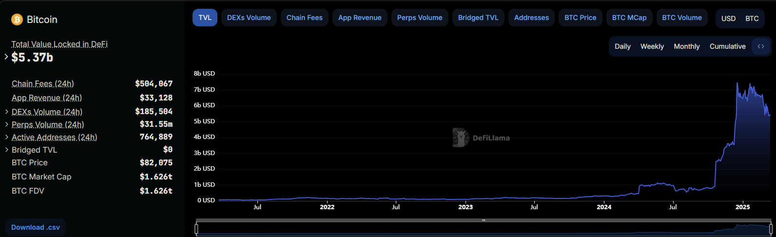
Task: Click the right handle of time range slider
Action: [x=771, y=229]
